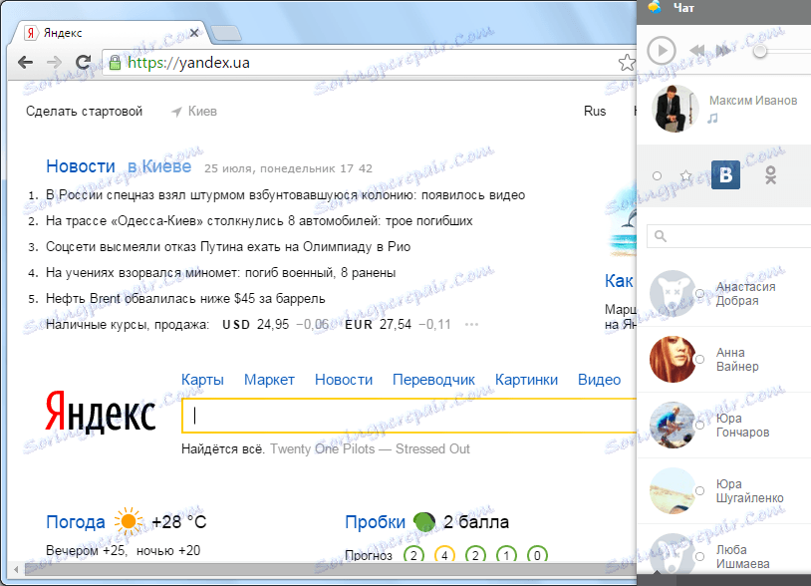Skip to previous track in chat player
Image resolution: width=811 pixels, height=586 pixels.
[697, 50]
